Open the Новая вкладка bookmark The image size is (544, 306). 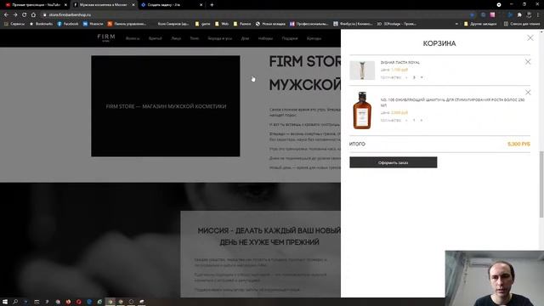click(x=270, y=24)
